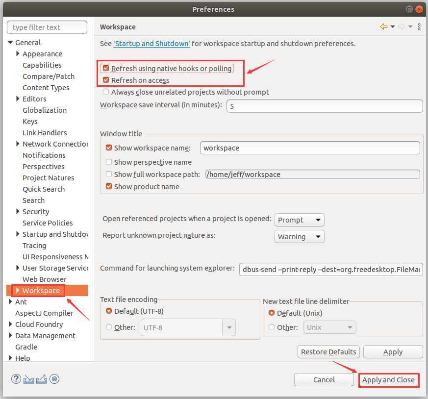Click the Restore Defaults button
This screenshot has height=399, width=428.
coord(328,352)
